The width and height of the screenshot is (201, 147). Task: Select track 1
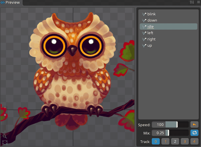click(165, 141)
